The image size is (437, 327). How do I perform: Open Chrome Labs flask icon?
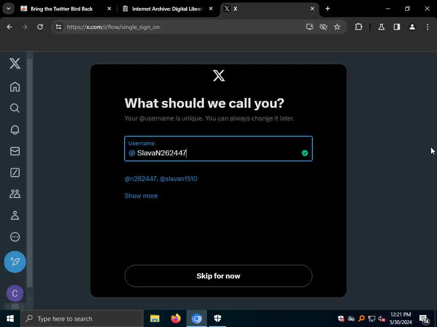(381, 27)
